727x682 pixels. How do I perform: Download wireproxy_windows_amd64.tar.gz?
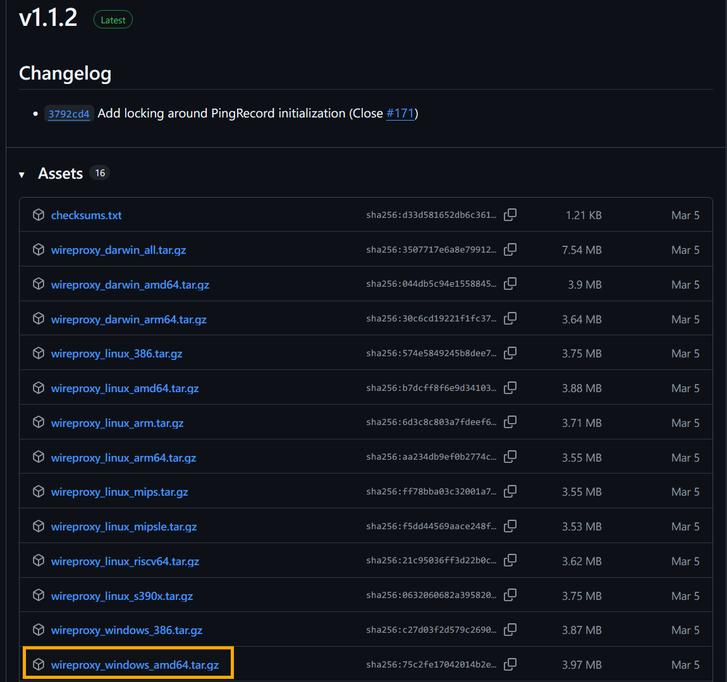pos(135,665)
